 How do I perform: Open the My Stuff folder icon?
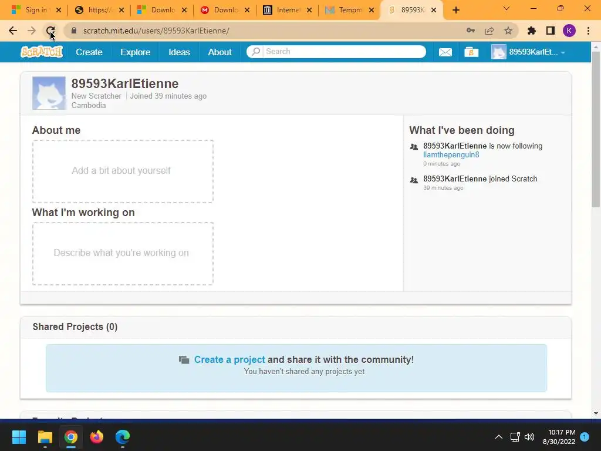(x=471, y=52)
